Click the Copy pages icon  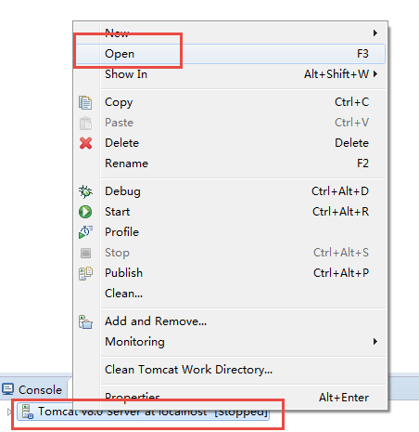(85, 102)
